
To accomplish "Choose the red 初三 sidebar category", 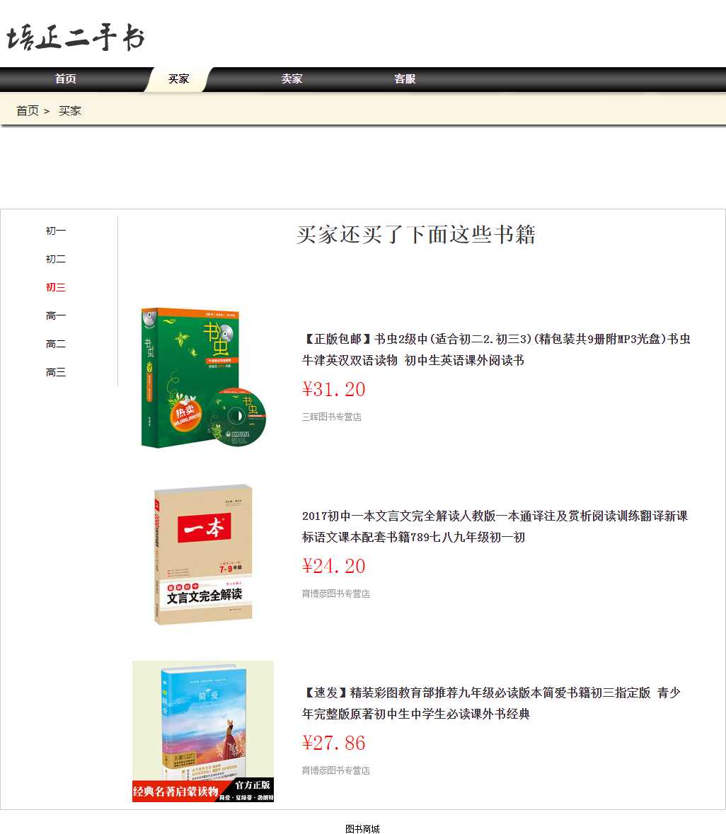I will click(56, 288).
